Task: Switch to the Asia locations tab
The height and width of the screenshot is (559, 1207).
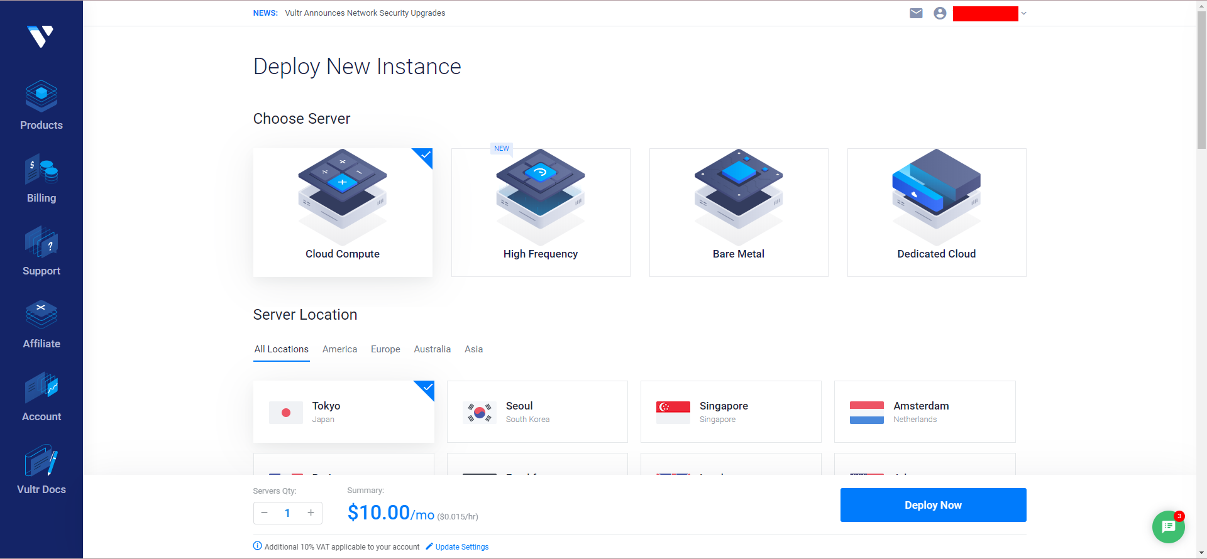Action: click(474, 349)
